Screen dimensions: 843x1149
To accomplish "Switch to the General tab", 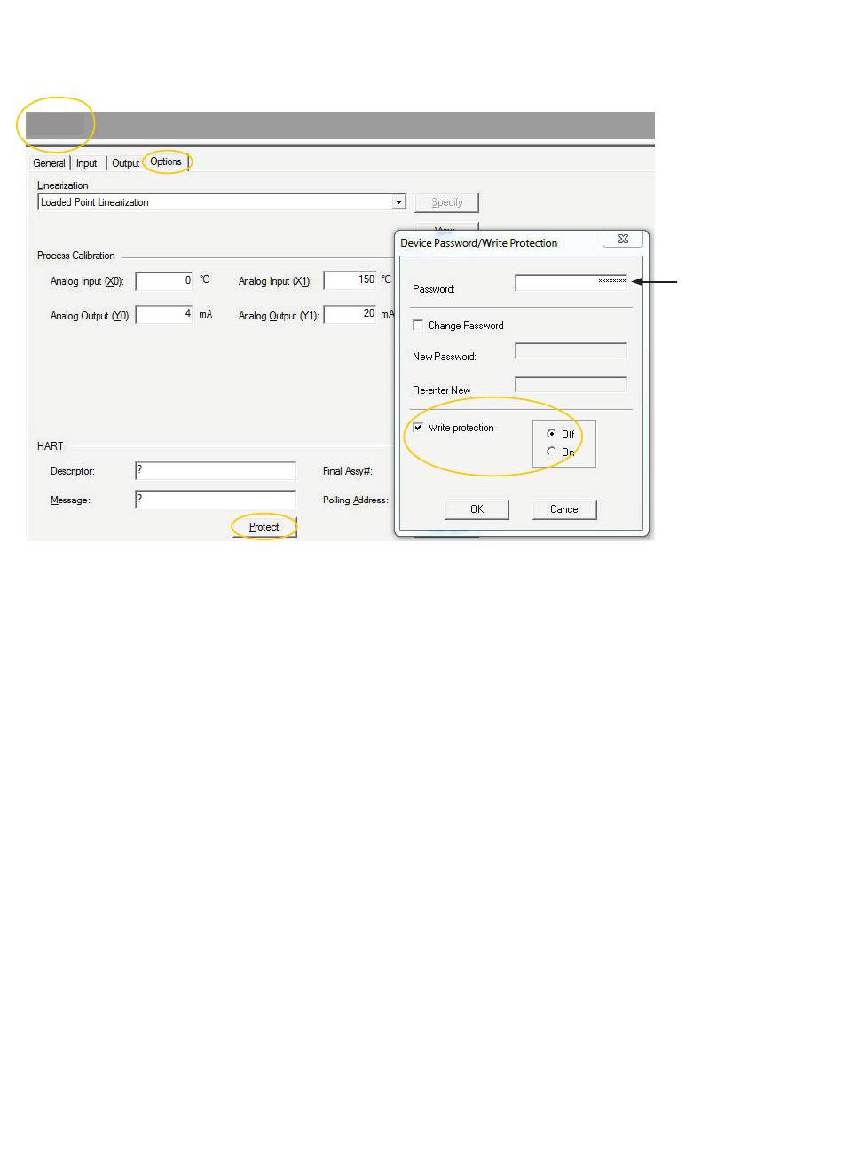I will [x=49, y=163].
